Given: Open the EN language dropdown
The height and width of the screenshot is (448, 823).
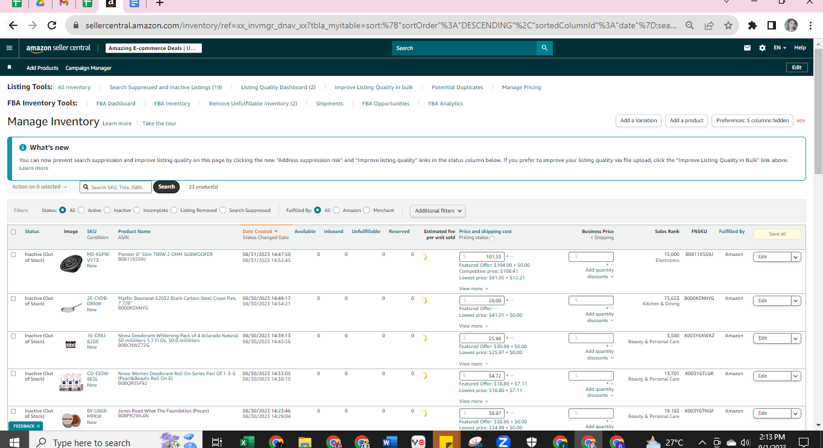Looking at the screenshot, I should point(780,48).
